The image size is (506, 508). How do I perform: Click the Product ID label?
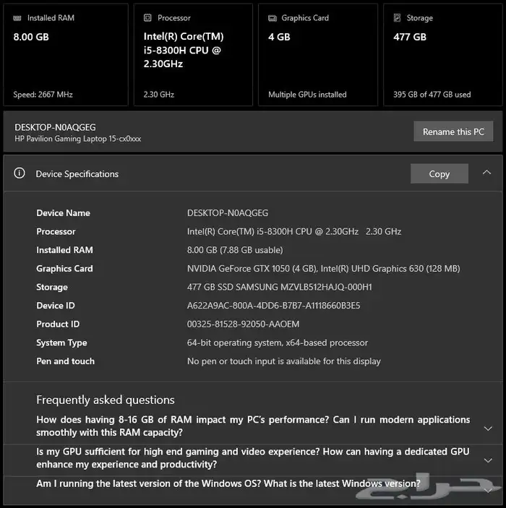pyautogui.click(x=58, y=324)
